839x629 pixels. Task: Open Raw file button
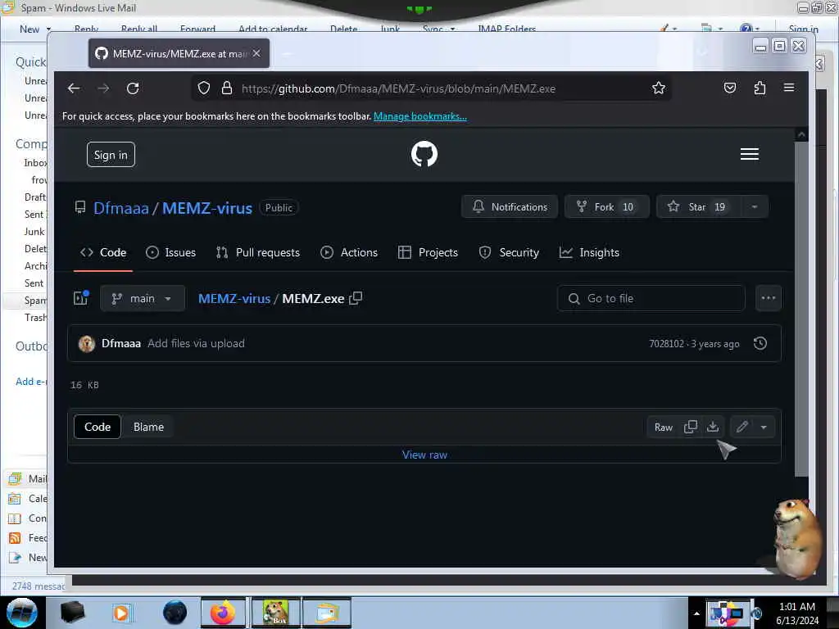tap(663, 427)
